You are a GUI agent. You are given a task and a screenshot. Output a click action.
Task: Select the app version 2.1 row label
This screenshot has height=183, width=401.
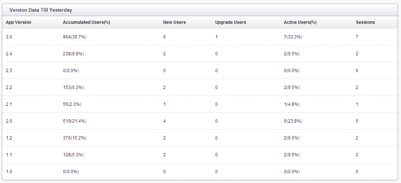click(9, 104)
